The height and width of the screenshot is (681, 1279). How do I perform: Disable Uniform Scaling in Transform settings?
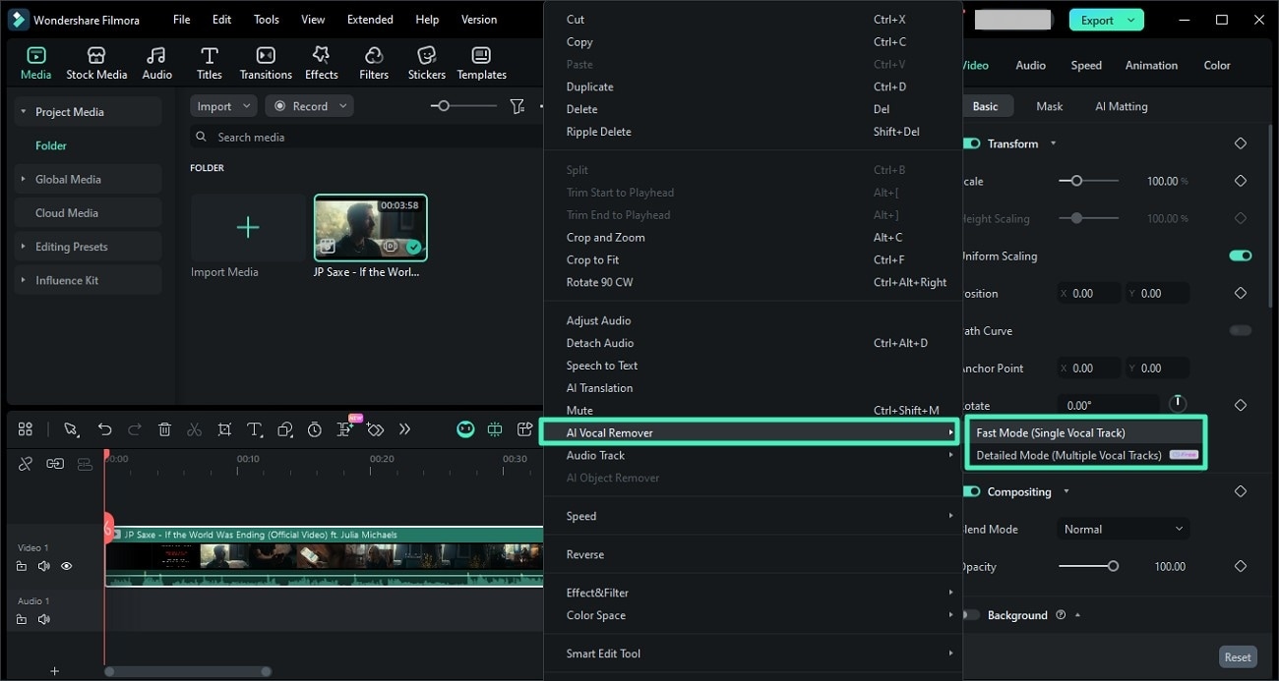pos(1240,255)
